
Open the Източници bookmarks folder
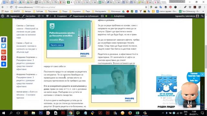(x=114, y=12)
